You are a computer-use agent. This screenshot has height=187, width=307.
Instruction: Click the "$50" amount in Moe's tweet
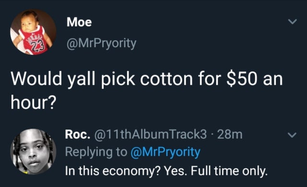pos(242,79)
